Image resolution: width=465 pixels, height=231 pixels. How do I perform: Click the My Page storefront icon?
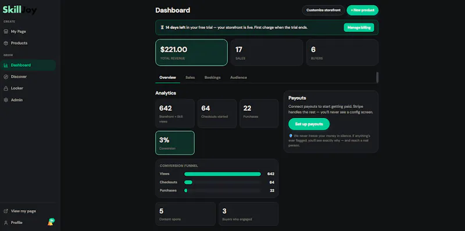tap(6, 31)
